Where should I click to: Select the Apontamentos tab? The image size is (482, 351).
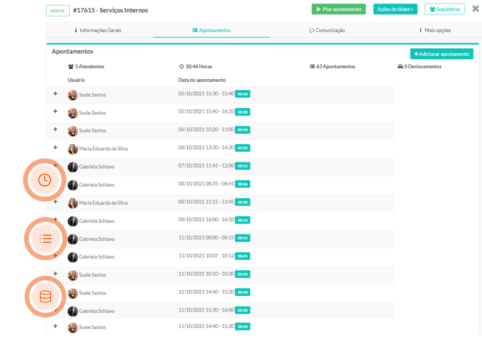(211, 30)
